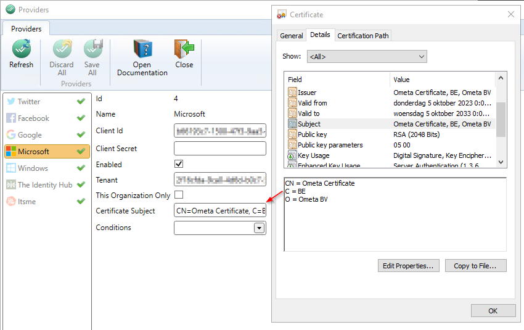
Task: Click OK in the Certificate dialog
Action: 493,311
